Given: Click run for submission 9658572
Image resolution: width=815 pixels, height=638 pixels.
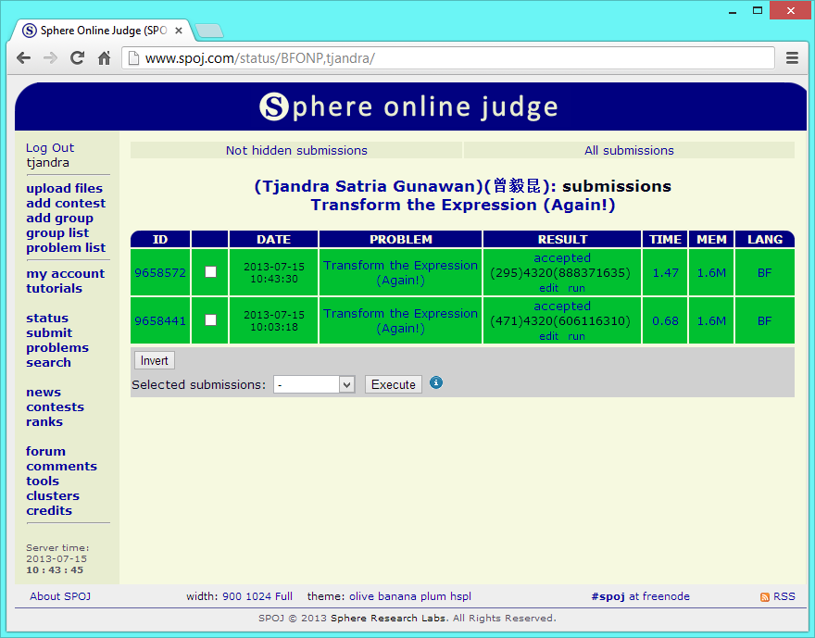Looking at the screenshot, I should tap(576, 288).
